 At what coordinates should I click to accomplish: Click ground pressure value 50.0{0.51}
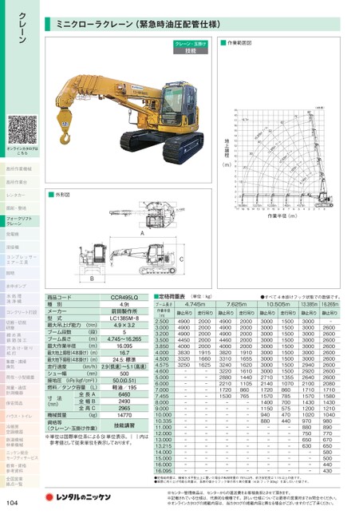tap(124, 380)
